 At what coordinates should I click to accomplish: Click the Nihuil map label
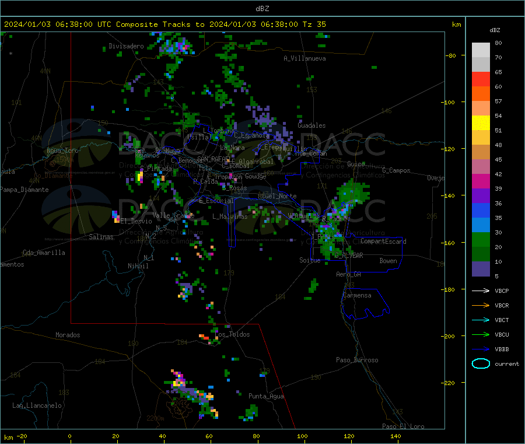[x=138, y=266]
